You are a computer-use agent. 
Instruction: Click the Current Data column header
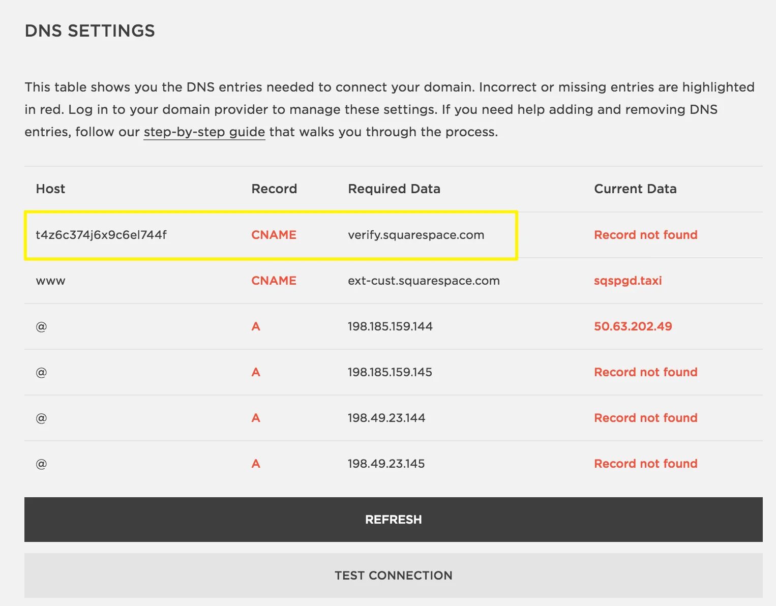635,189
